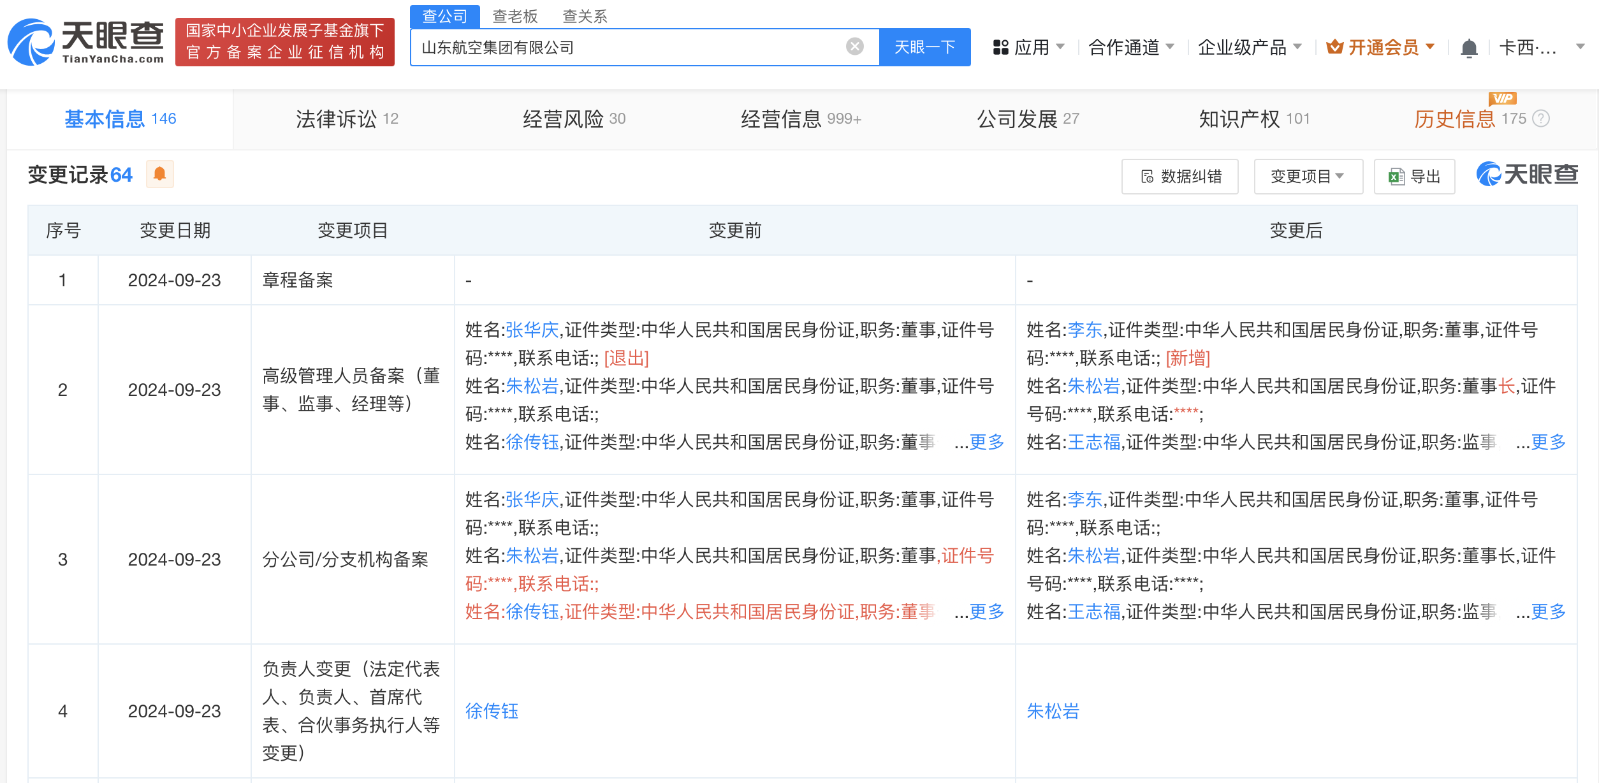The image size is (1599, 783).
Task: Click the 数据纠错 button
Action: [x=1180, y=177]
